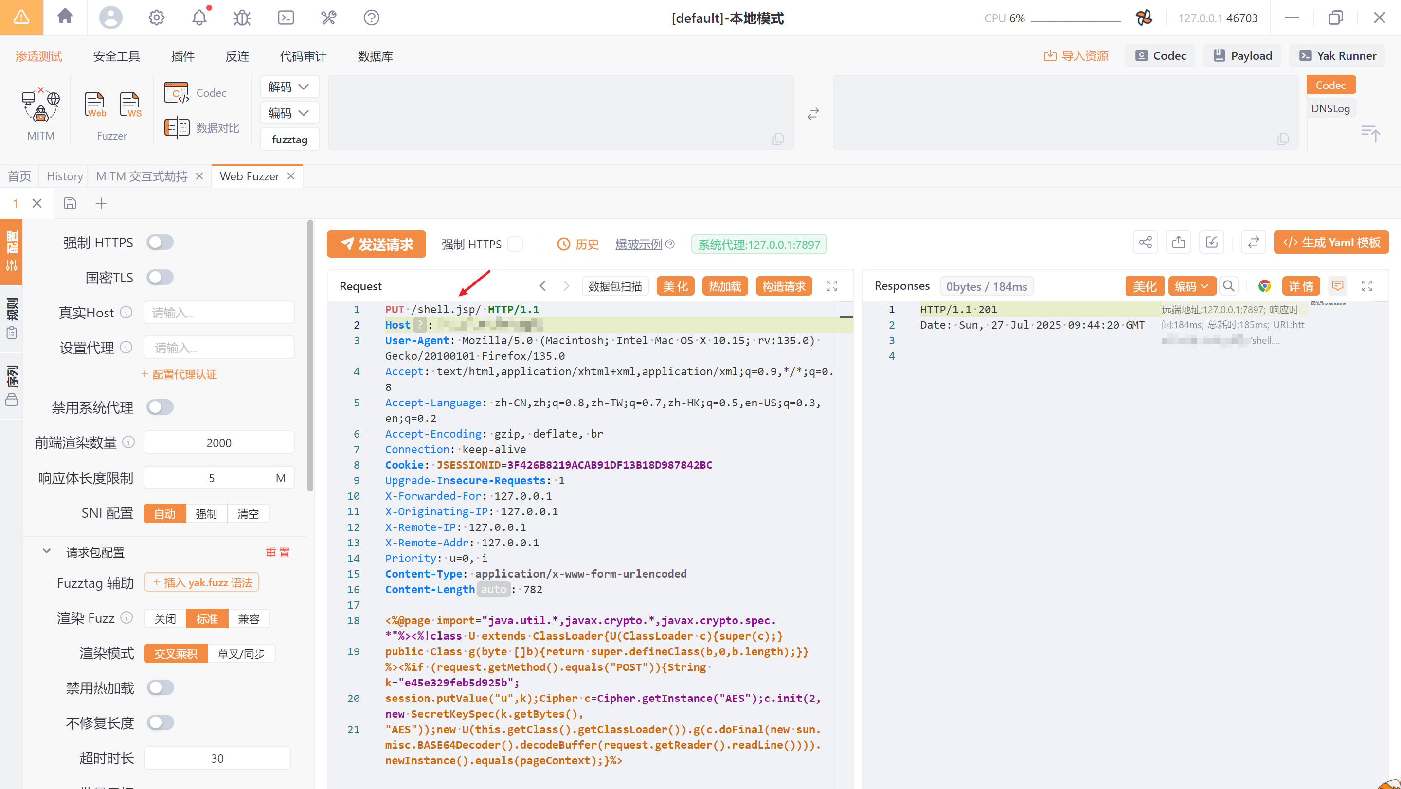Click the Web Fuzzer icon

coord(95,105)
